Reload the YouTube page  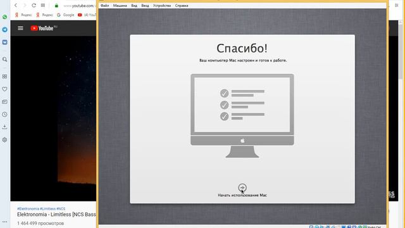[x=34, y=5]
